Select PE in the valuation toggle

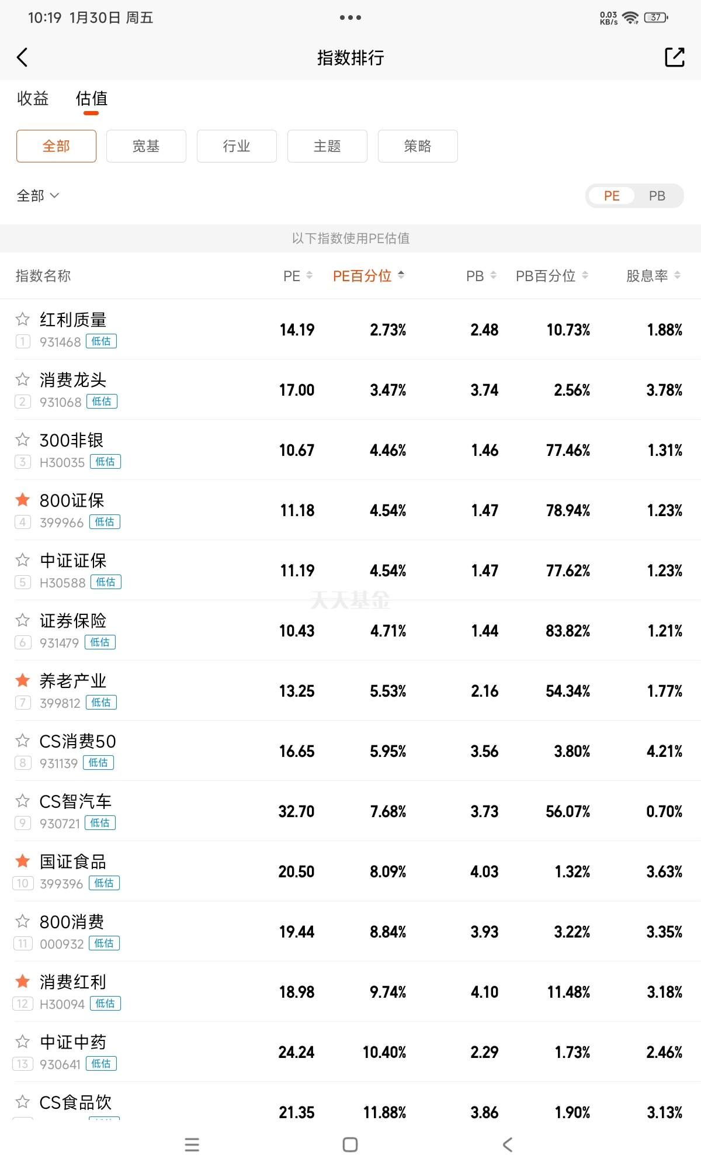point(612,196)
